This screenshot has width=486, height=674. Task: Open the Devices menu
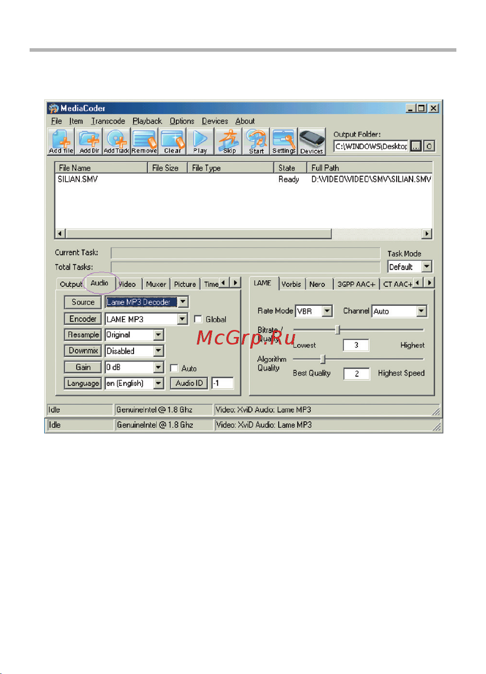[215, 121]
